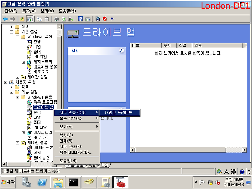
Task: Choose 도움말(H) in the context menu
Action: (77, 161)
